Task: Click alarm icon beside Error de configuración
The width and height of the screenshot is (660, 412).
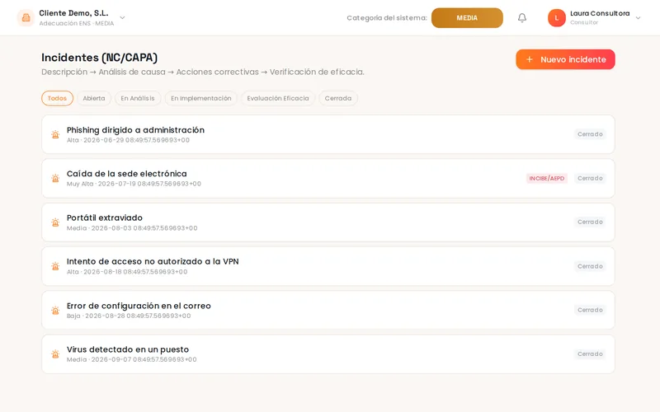Action: point(55,311)
